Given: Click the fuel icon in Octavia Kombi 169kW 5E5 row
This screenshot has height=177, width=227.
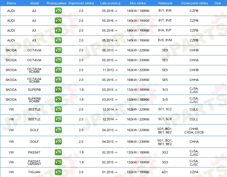Looking at the screenshot, I should coord(58,80).
